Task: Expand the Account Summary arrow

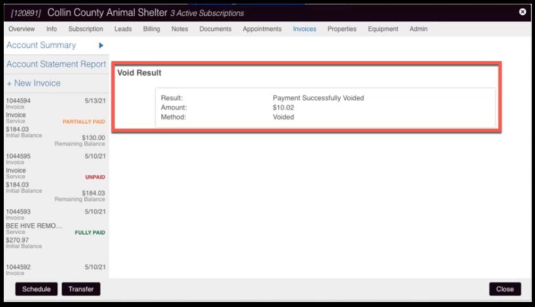Action: pyautogui.click(x=101, y=45)
